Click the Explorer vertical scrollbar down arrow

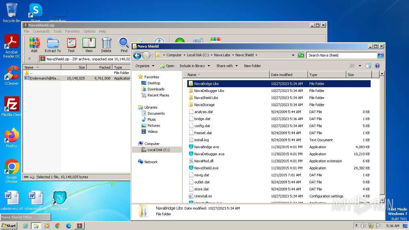click(382, 200)
